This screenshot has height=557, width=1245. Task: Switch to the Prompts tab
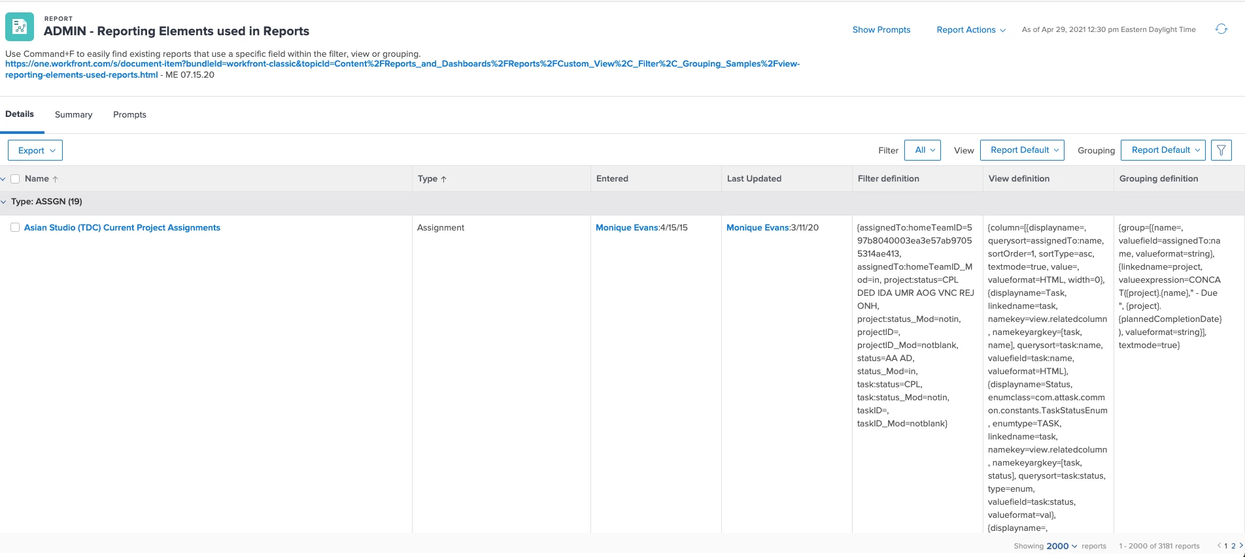coord(129,115)
